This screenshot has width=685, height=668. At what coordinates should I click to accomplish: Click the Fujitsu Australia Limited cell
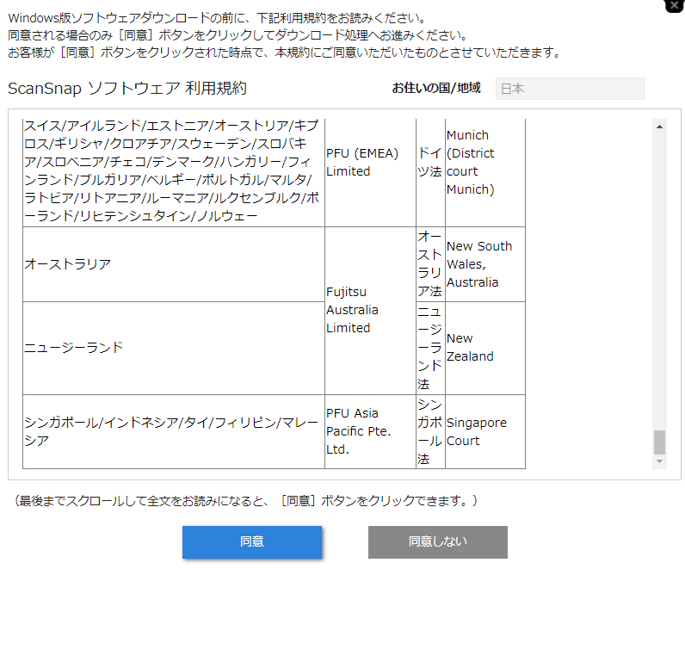pyautogui.click(x=370, y=311)
